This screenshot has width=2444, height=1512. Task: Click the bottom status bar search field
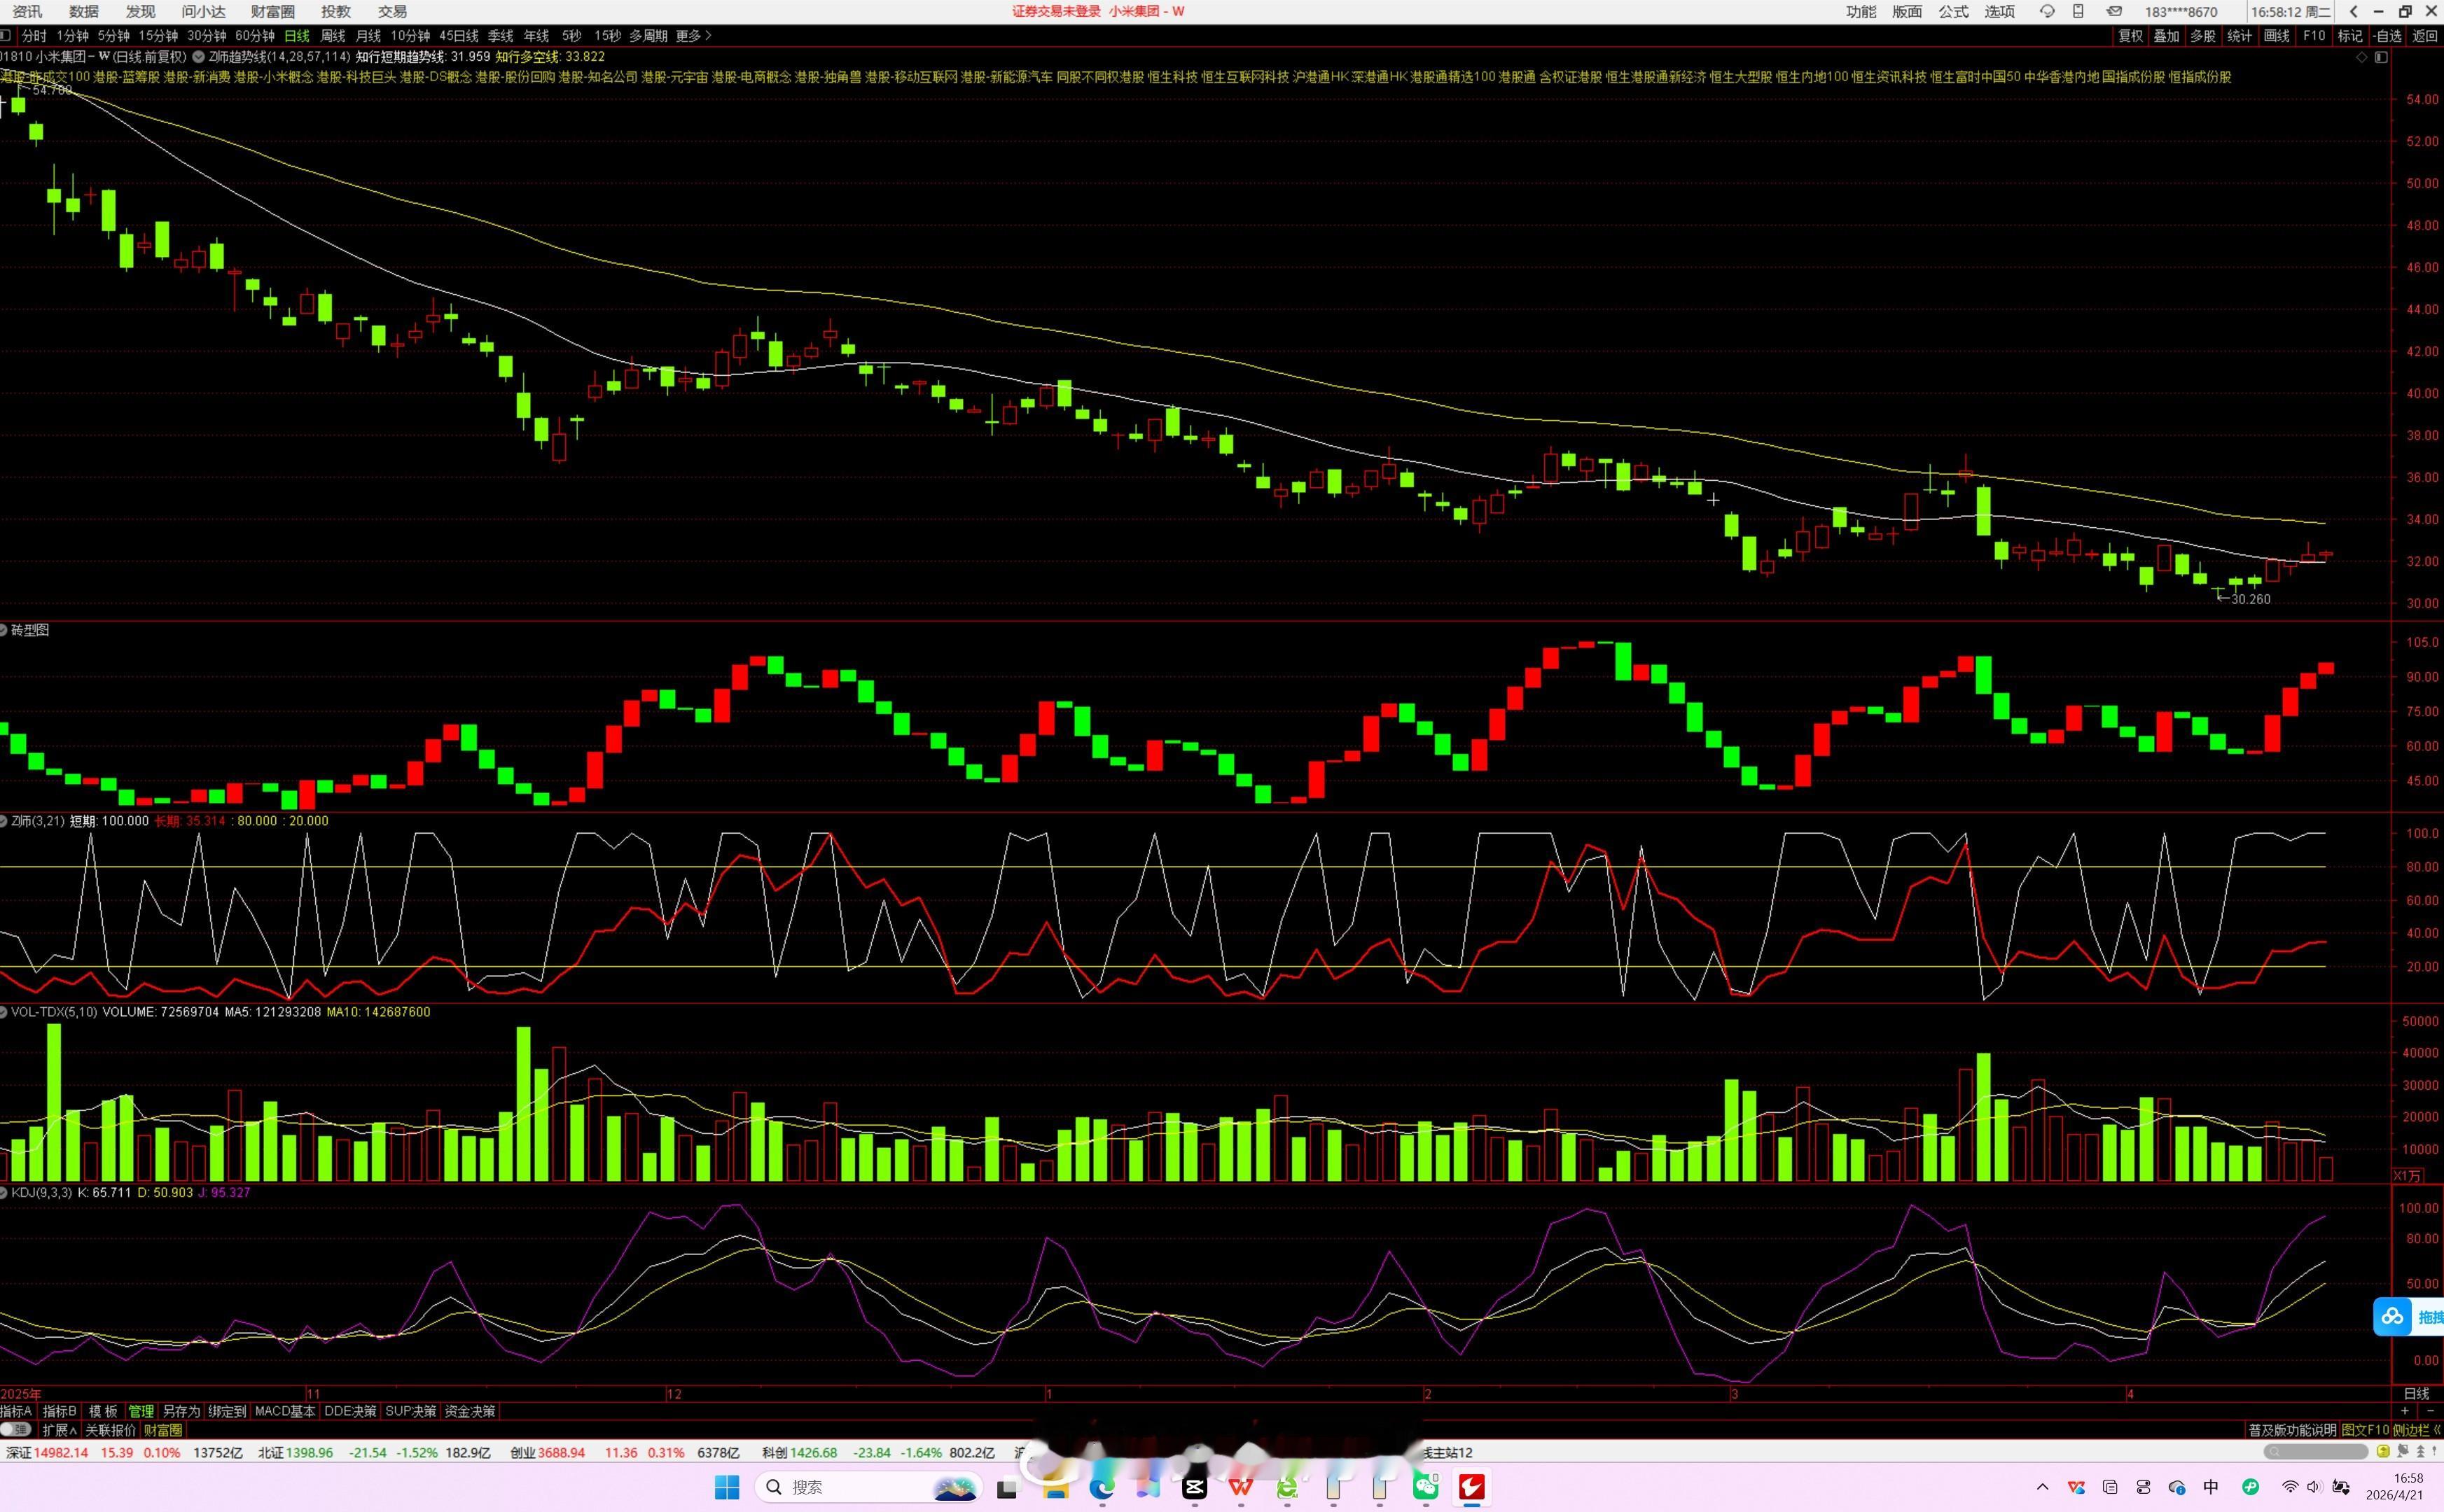2316,1452
